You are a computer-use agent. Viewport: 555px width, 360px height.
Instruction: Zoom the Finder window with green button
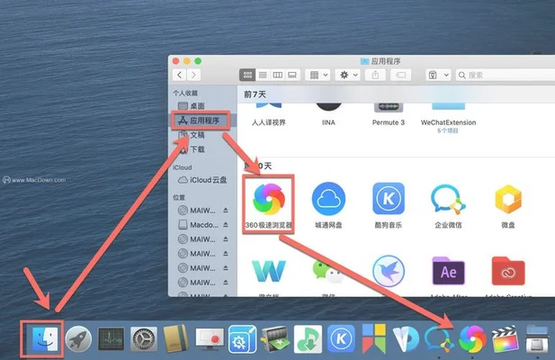(x=198, y=61)
